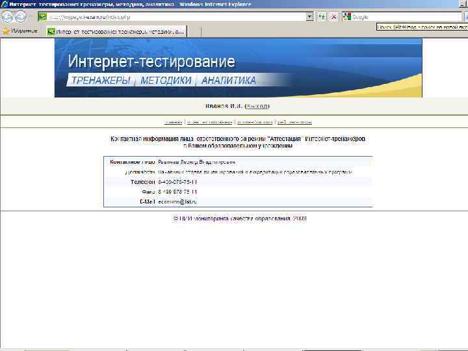
Task: Go forward with the browser Forward arrow
Action: (20, 17)
